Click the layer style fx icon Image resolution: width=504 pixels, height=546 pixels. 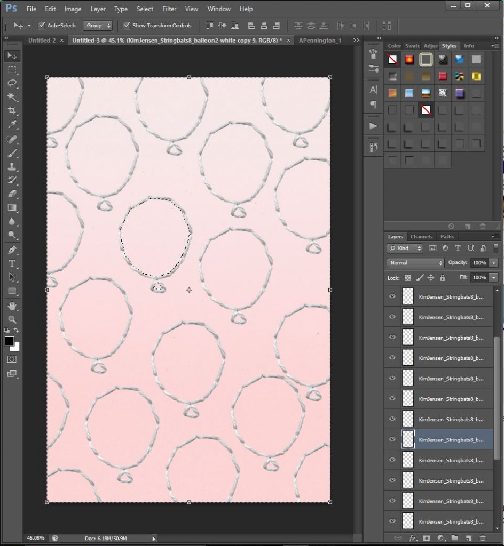coord(412,538)
